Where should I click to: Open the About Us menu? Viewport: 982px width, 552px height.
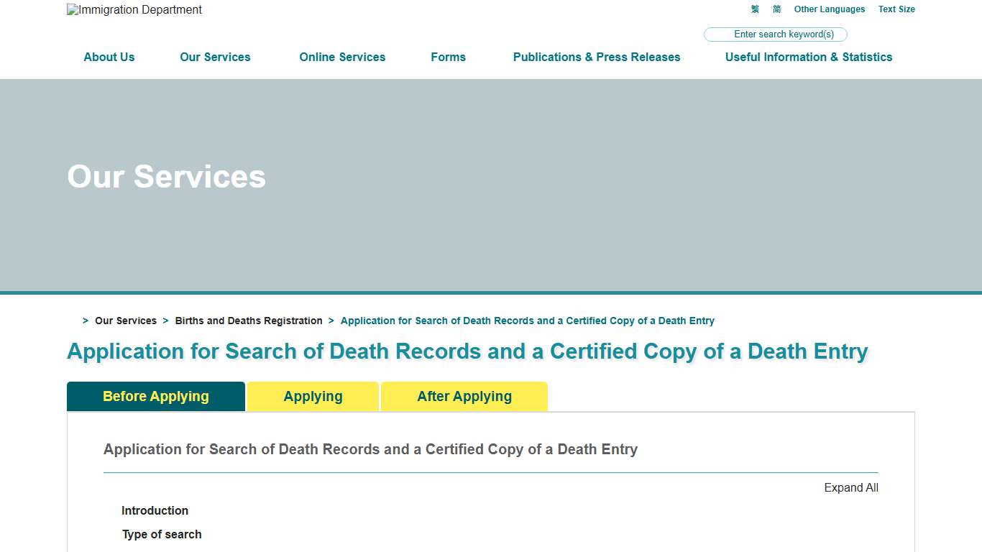(109, 57)
